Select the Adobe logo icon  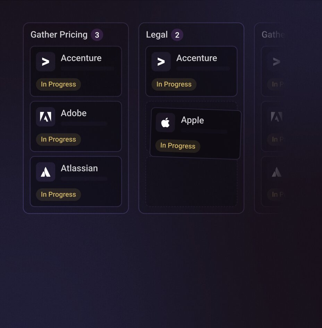point(45,117)
